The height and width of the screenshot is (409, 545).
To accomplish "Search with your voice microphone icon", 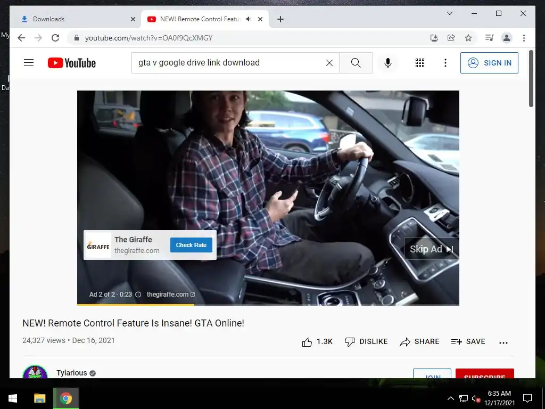I will pyautogui.click(x=388, y=63).
